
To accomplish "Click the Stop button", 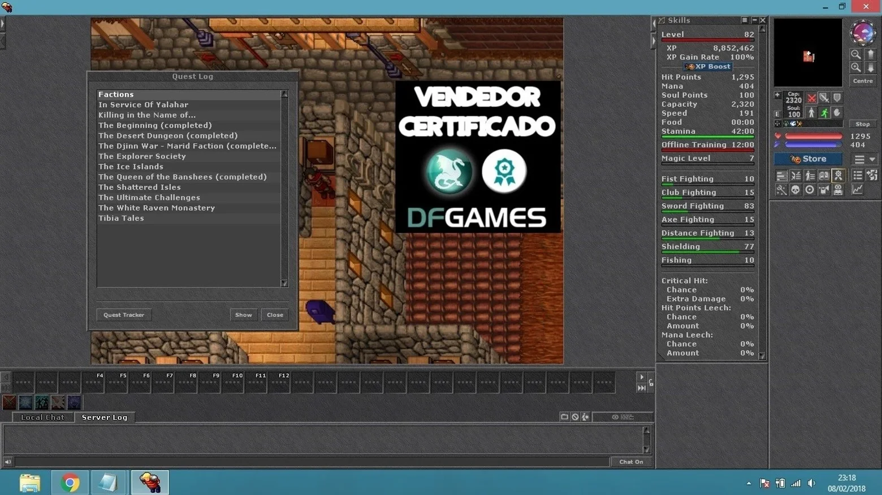I will (x=863, y=124).
